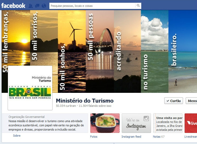Open the Fotos tab label
Viewport: 197px width, 144px height.
click(x=94, y=137)
